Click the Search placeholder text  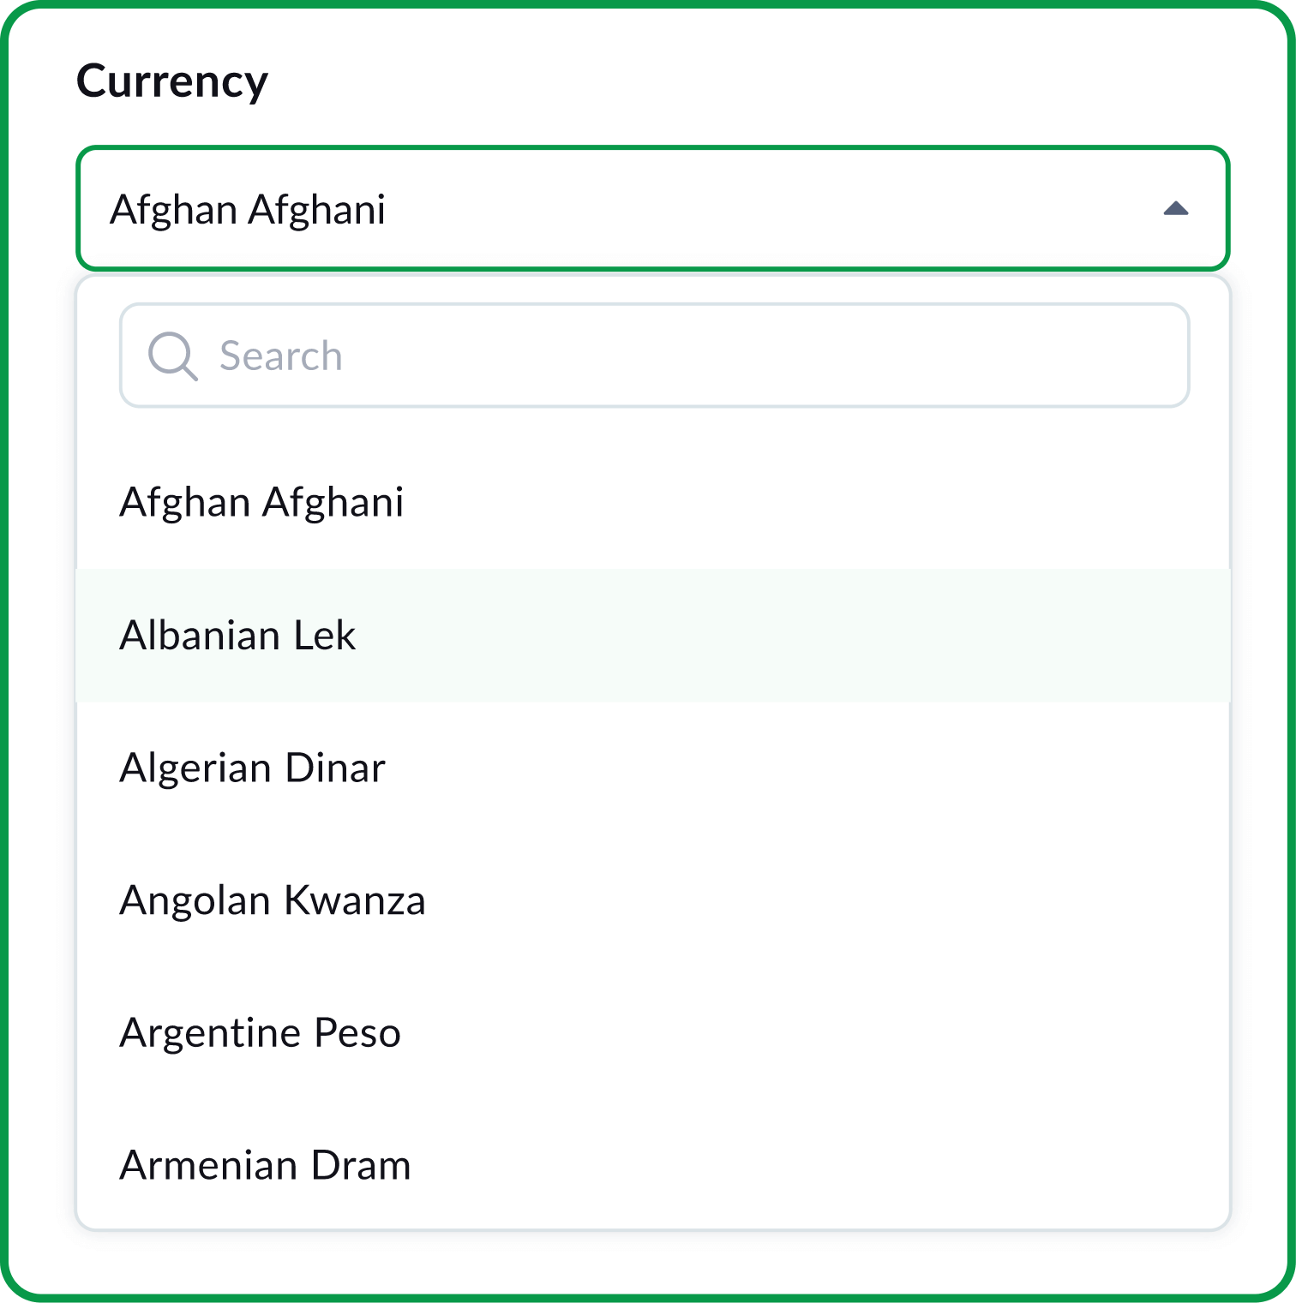[x=281, y=356]
